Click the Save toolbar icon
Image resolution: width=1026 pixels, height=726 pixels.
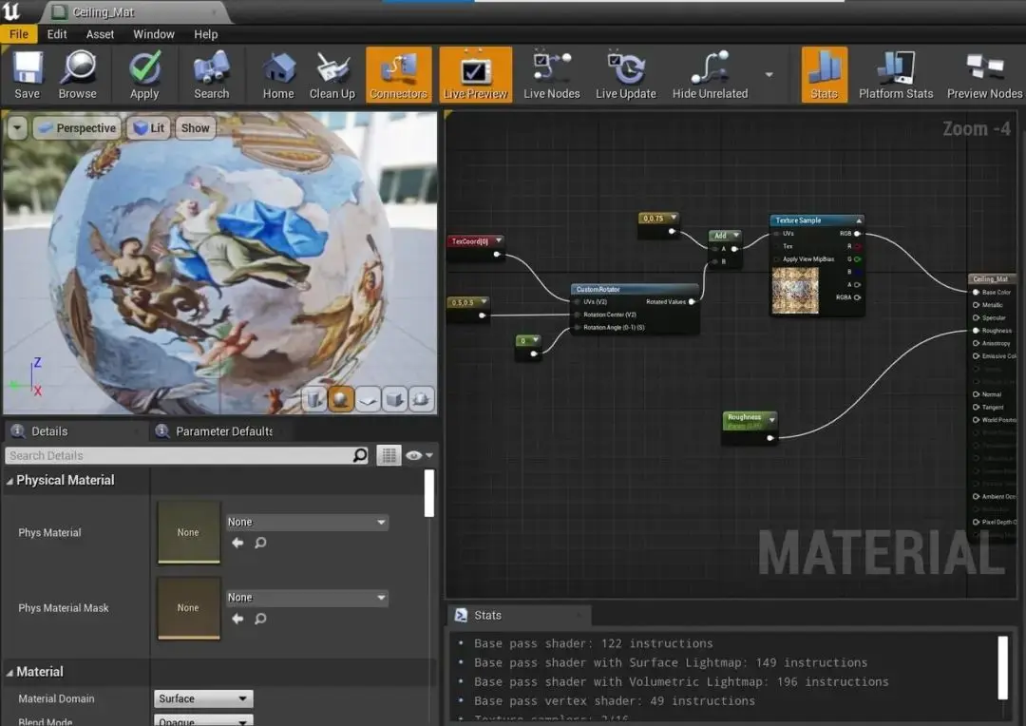tap(27, 75)
